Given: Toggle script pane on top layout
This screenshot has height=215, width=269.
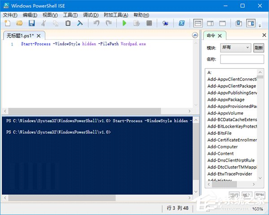Looking at the screenshot, I should (198, 23).
